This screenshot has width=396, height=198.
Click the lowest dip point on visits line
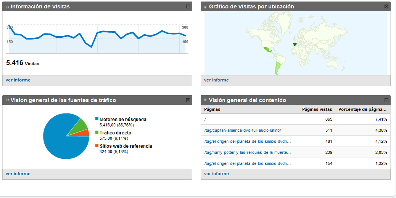(91, 47)
